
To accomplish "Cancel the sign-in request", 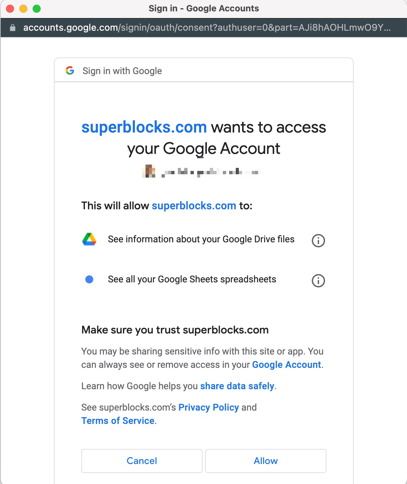I will 142,461.
